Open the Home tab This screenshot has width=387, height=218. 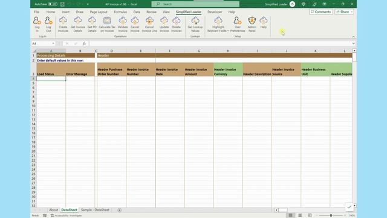51,12
